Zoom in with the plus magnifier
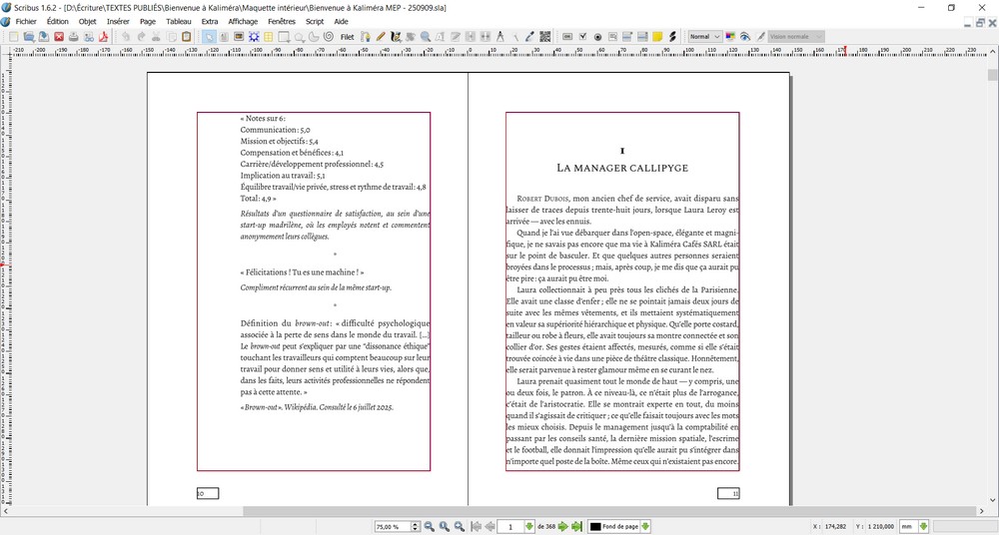Screen dimensions: 999x535 click(460, 527)
